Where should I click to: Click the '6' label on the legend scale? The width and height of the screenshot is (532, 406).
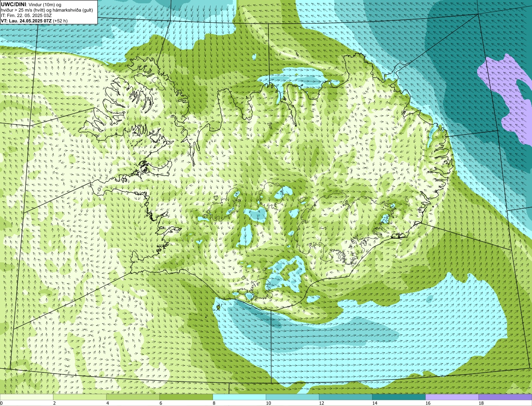161,403
